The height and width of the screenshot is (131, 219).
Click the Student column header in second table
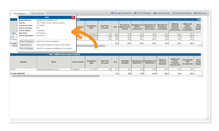point(23,62)
